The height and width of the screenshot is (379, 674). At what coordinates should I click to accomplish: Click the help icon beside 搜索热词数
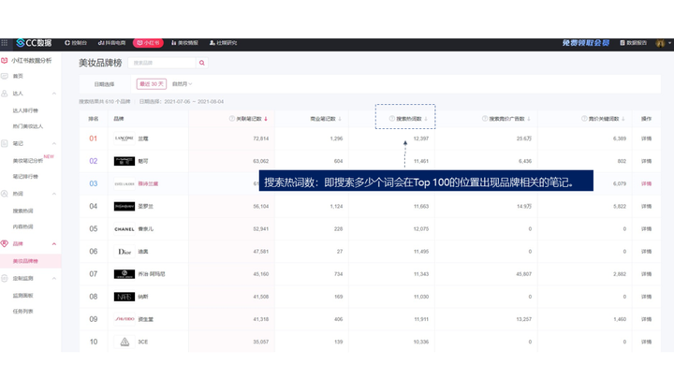pyautogui.click(x=391, y=119)
